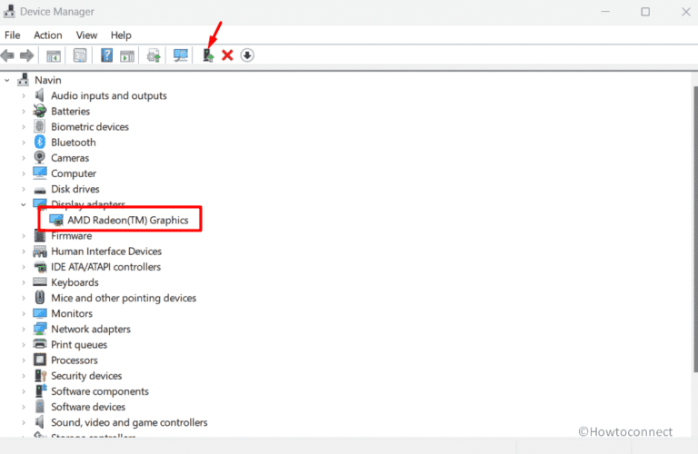Select the Print queues printer icon
The image size is (698, 454).
(x=40, y=344)
